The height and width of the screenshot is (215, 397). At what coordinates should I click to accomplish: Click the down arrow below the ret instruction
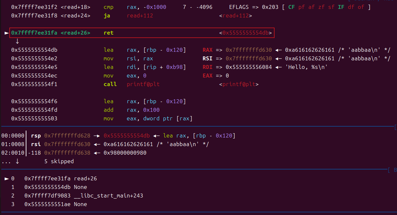(17, 41)
